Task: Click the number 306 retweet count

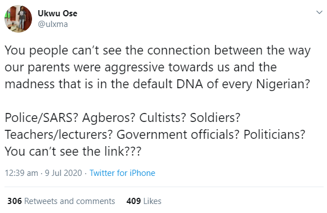Action: (15, 201)
